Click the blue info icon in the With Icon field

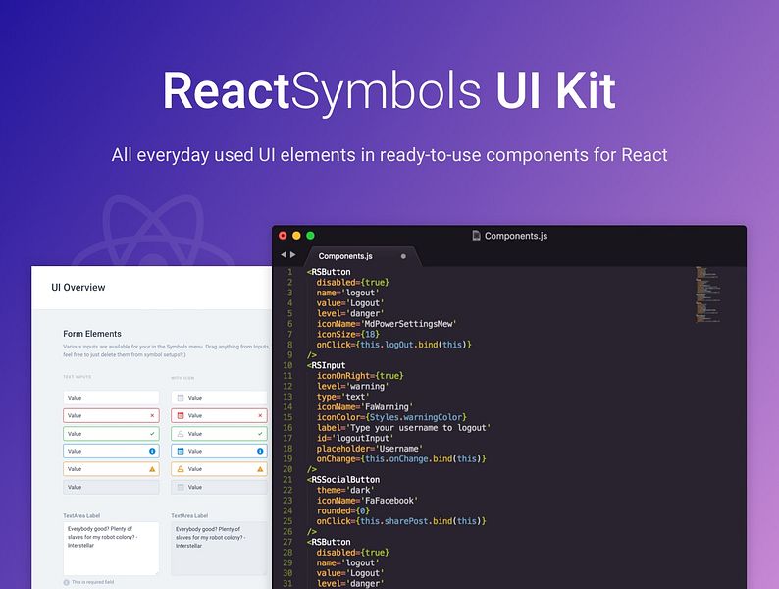[260, 451]
